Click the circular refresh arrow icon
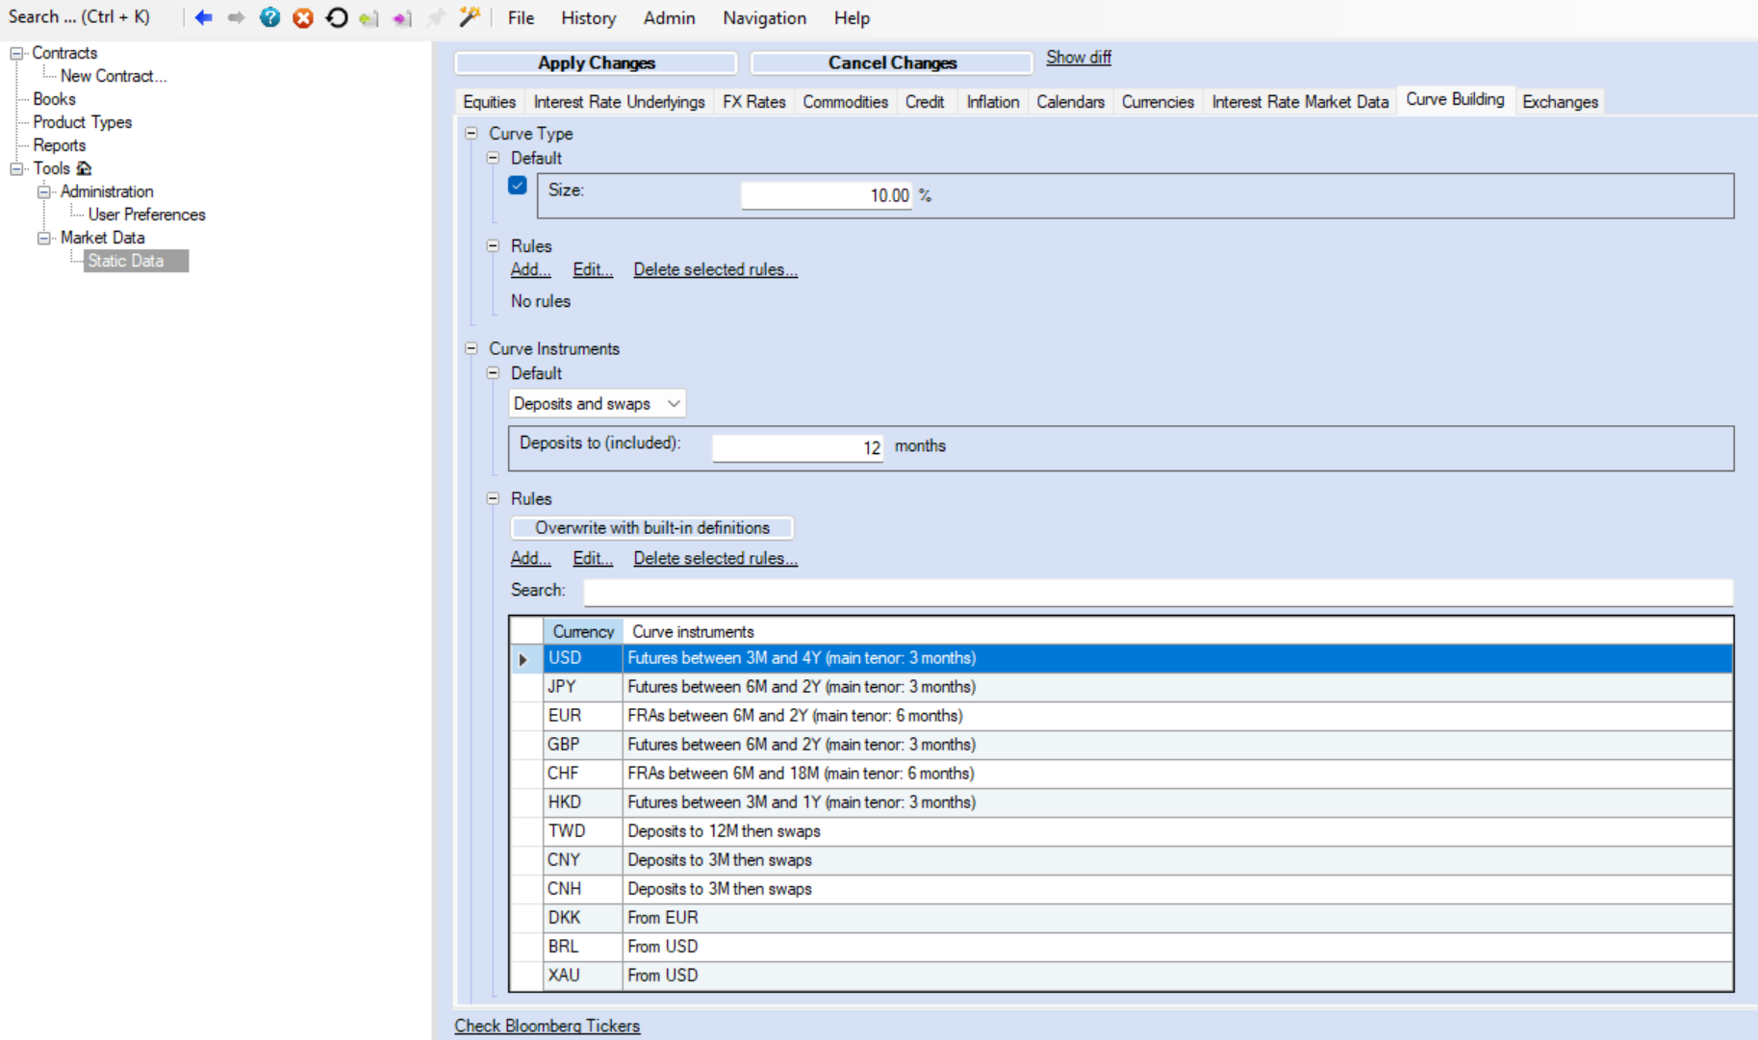The width and height of the screenshot is (1758, 1040). 337,17
